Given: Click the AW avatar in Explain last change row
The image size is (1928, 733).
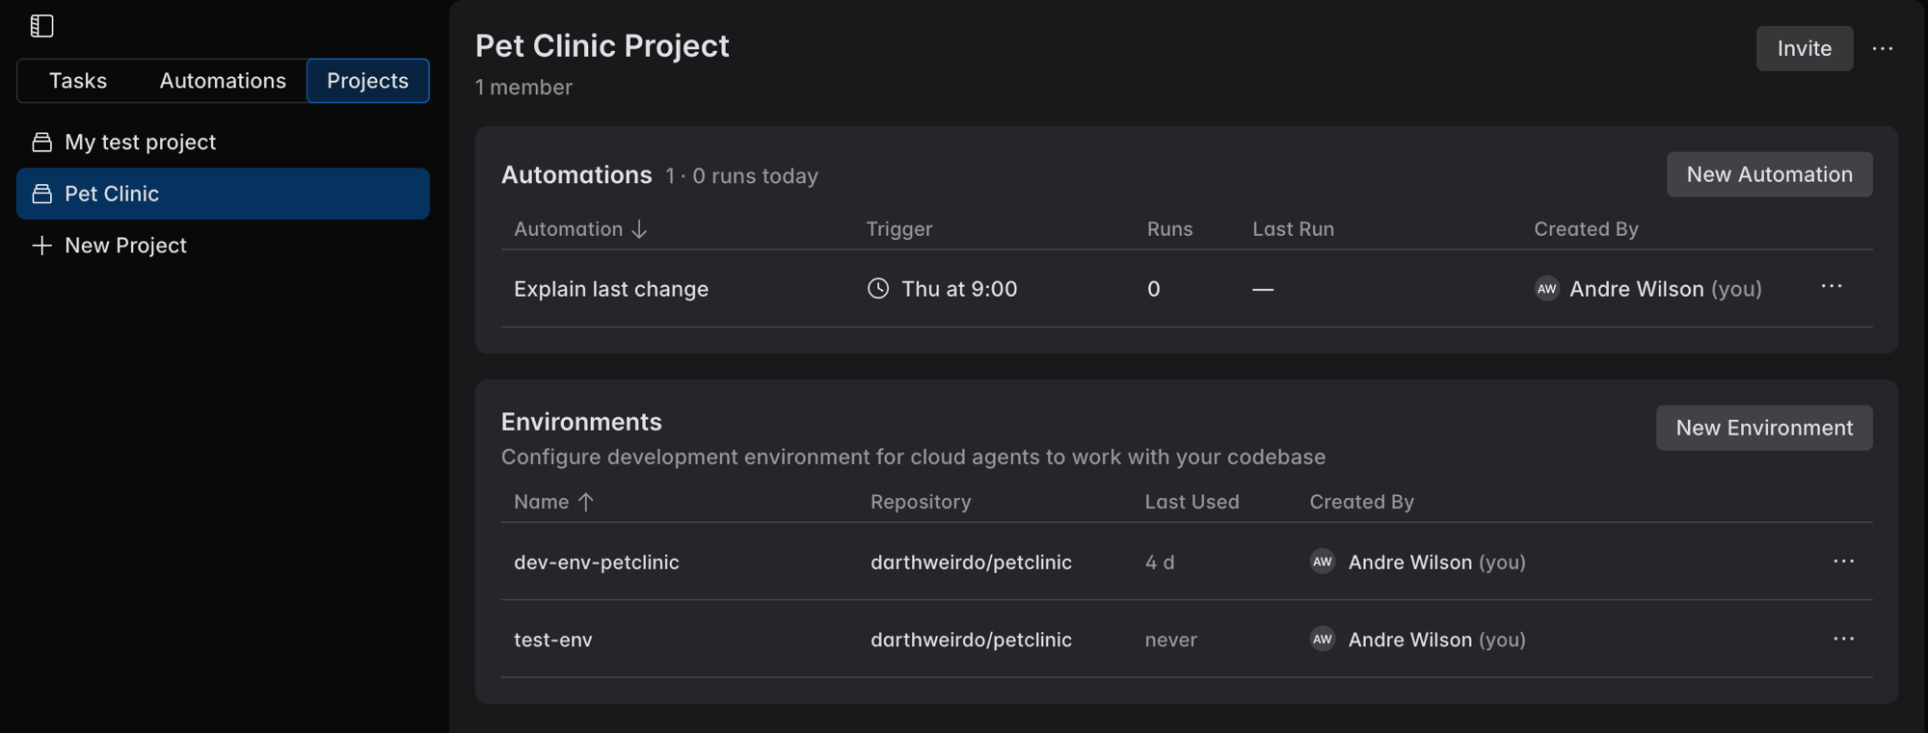Looking at the screenshot, I should [1547, 289].
